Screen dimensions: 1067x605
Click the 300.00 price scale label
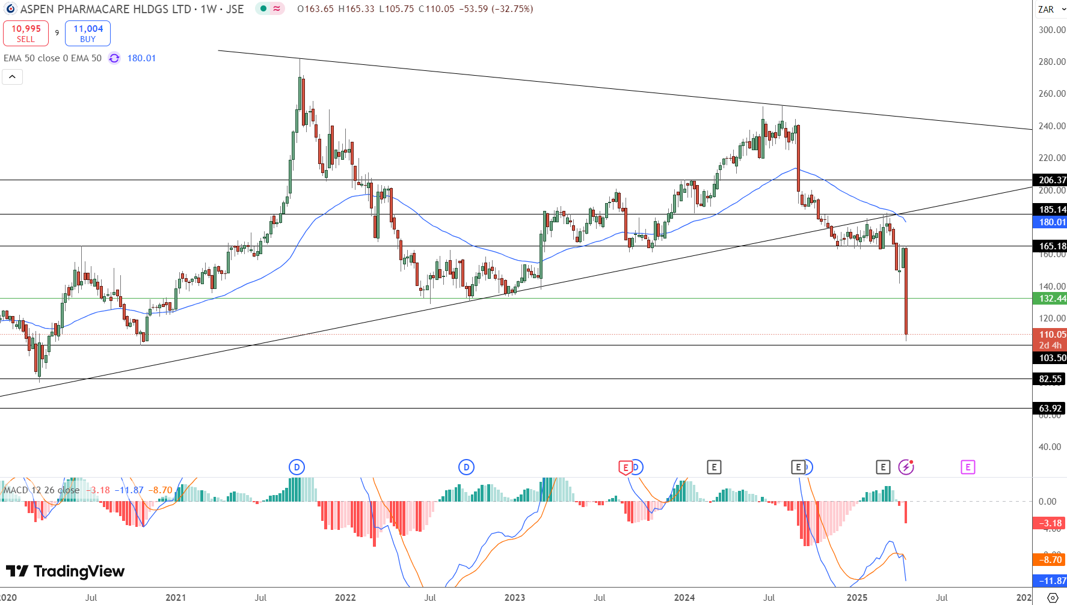[x=1051, y=29]
